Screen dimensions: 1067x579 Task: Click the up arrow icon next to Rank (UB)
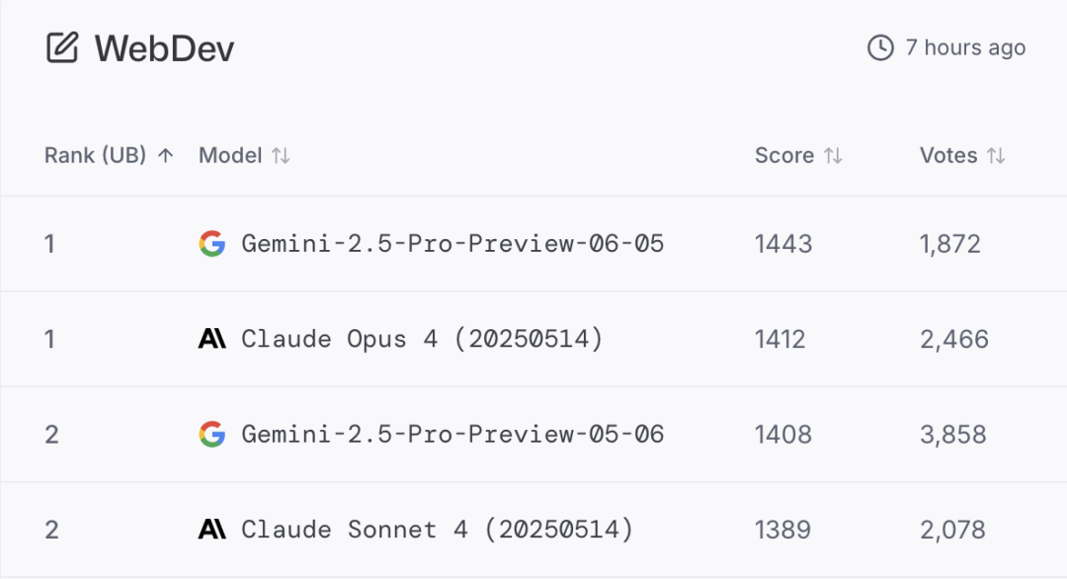pyautogui.click(x=165, y=156)
